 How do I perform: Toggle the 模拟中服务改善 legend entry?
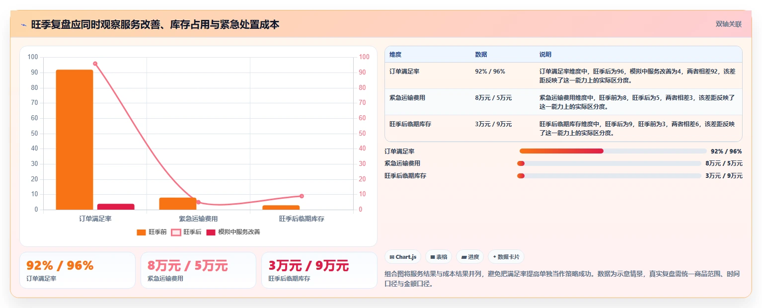point(233,232)
